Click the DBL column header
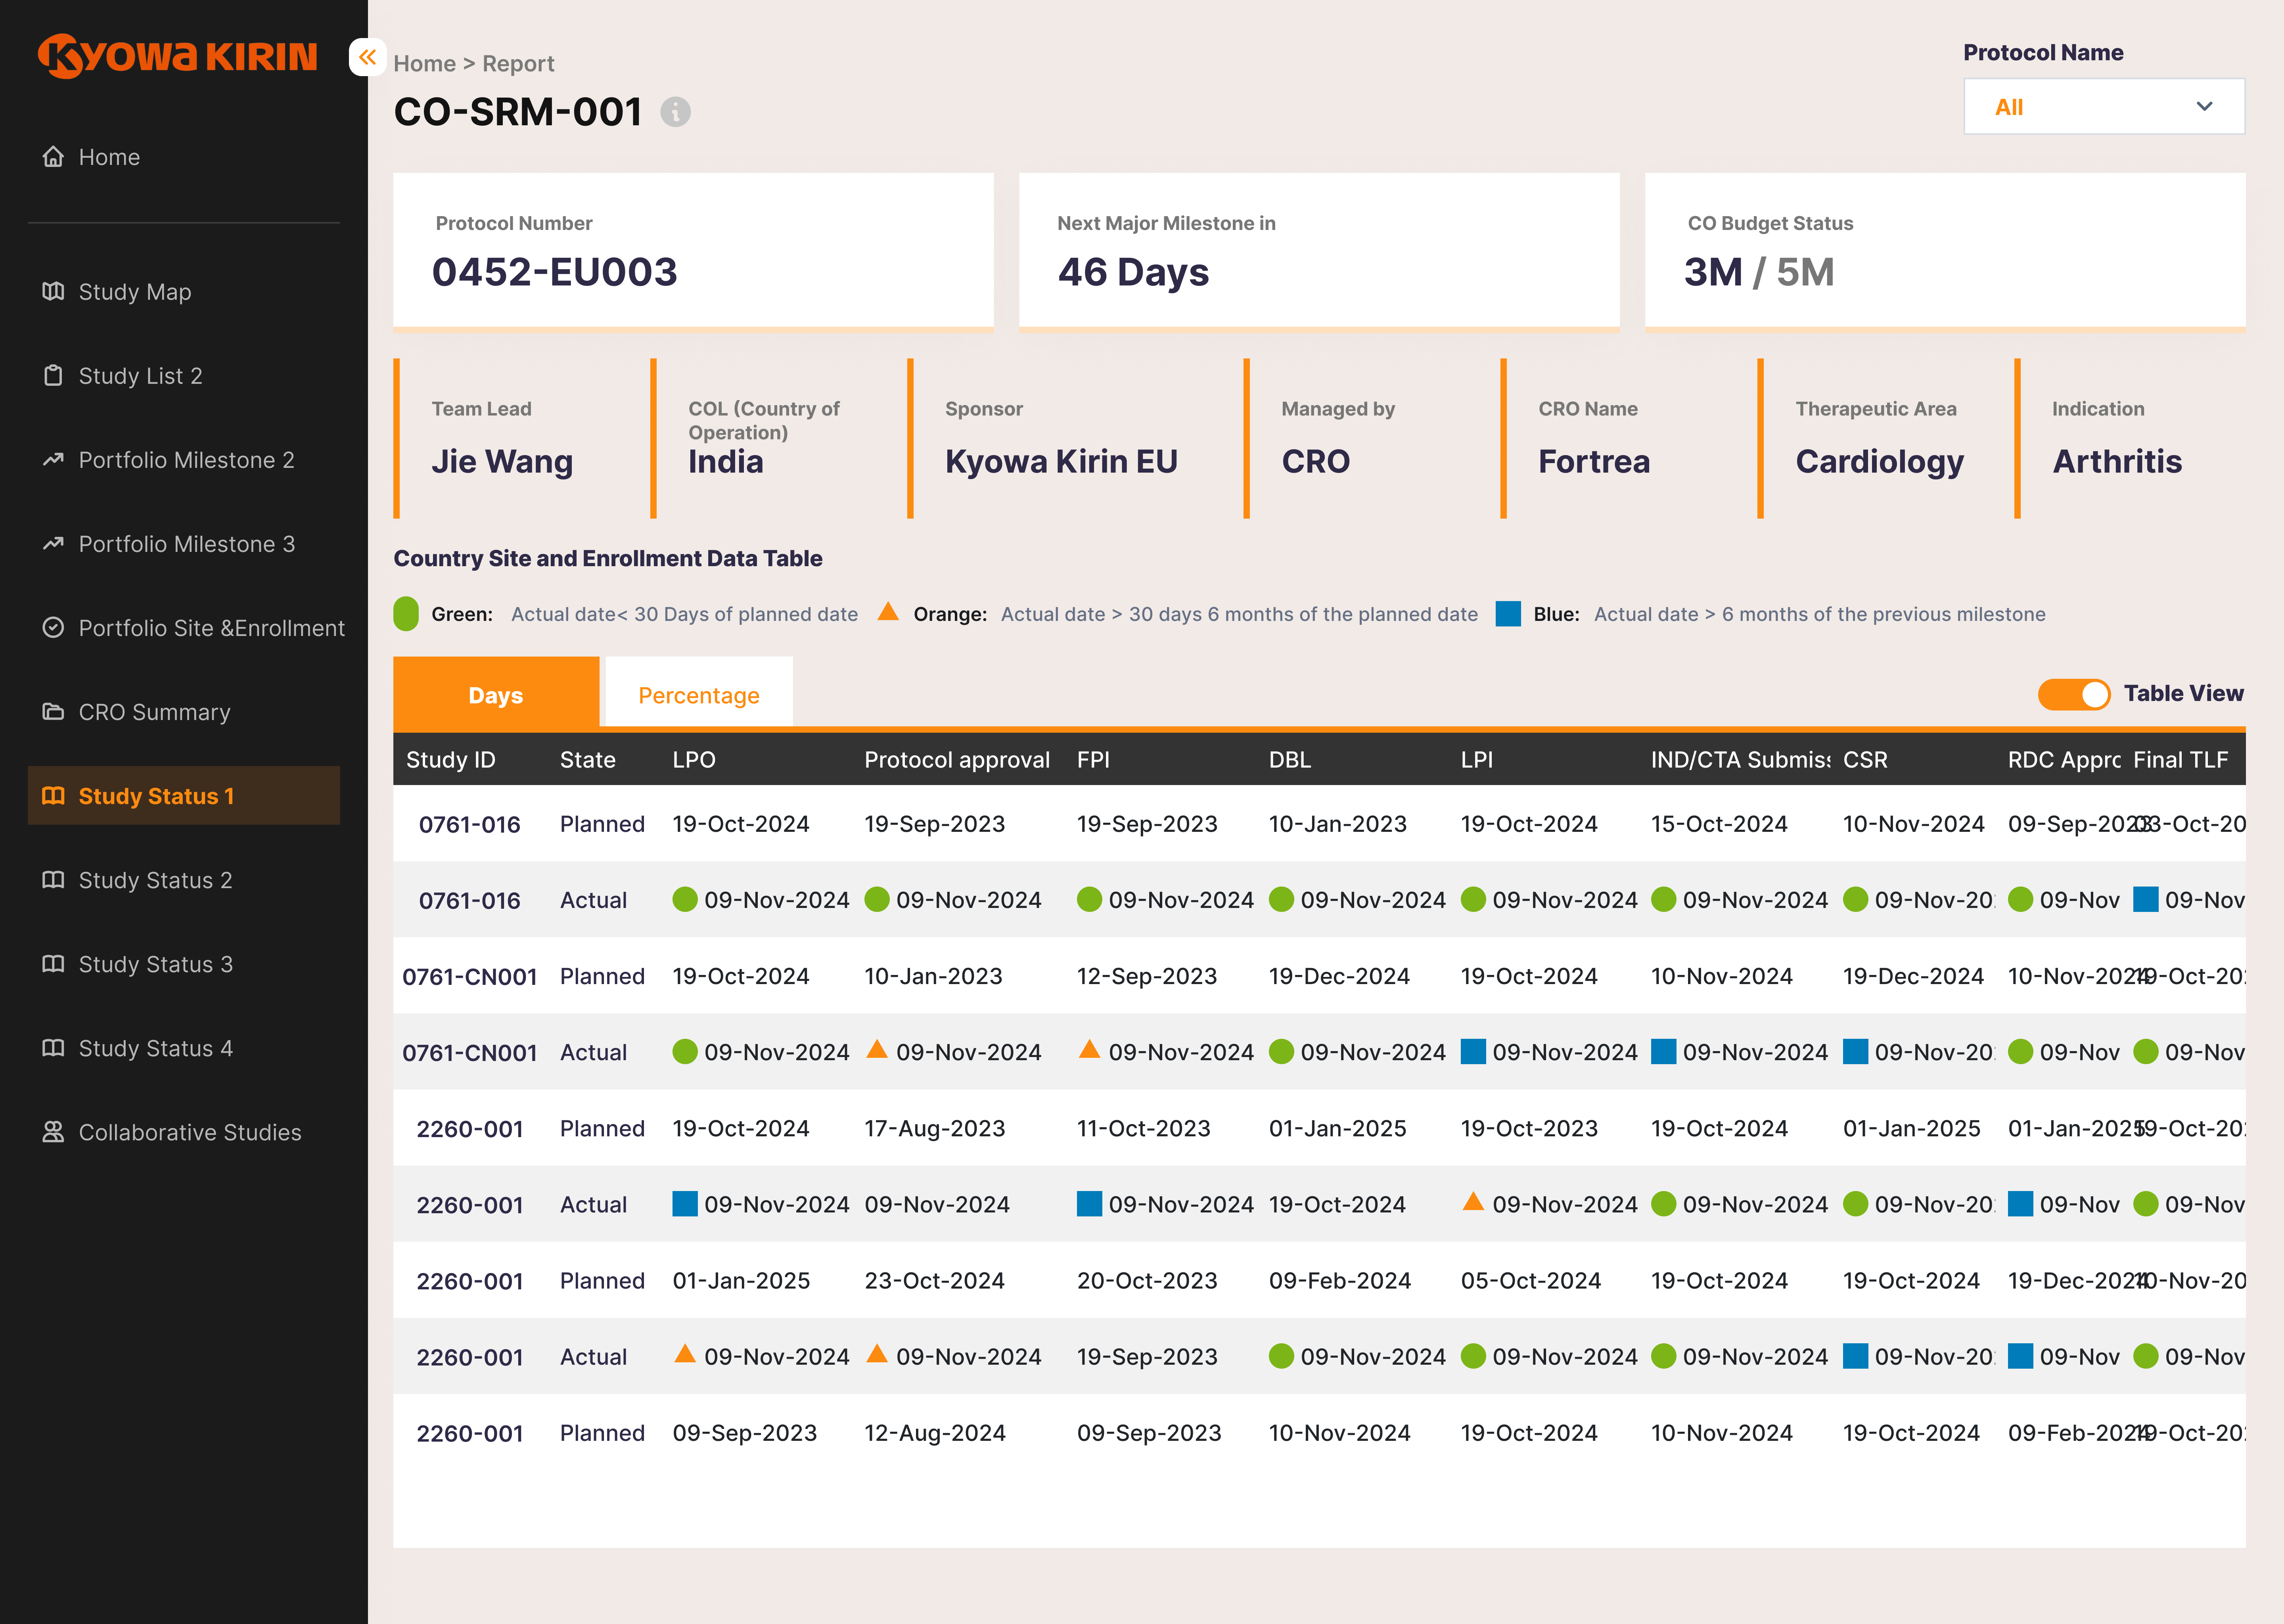2284x1624 pixels. tap(1290, 760)
